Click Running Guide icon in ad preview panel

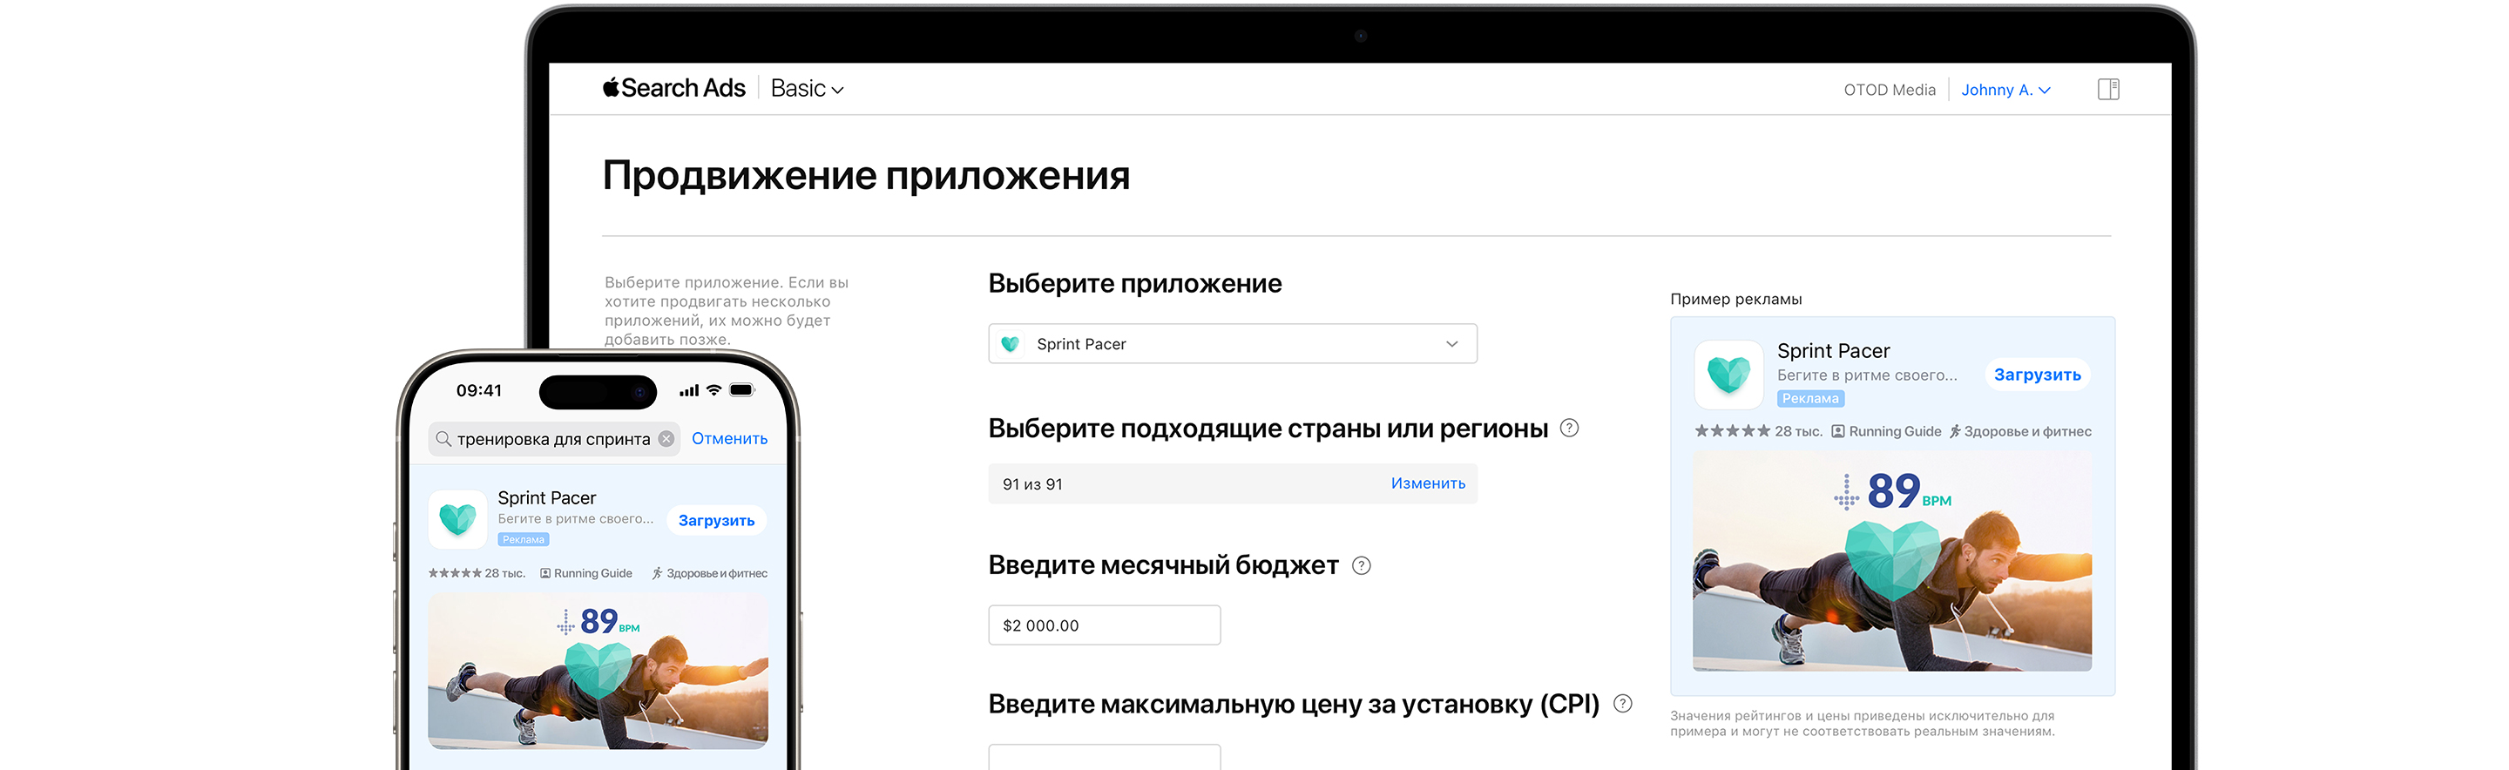point(1837,431)
